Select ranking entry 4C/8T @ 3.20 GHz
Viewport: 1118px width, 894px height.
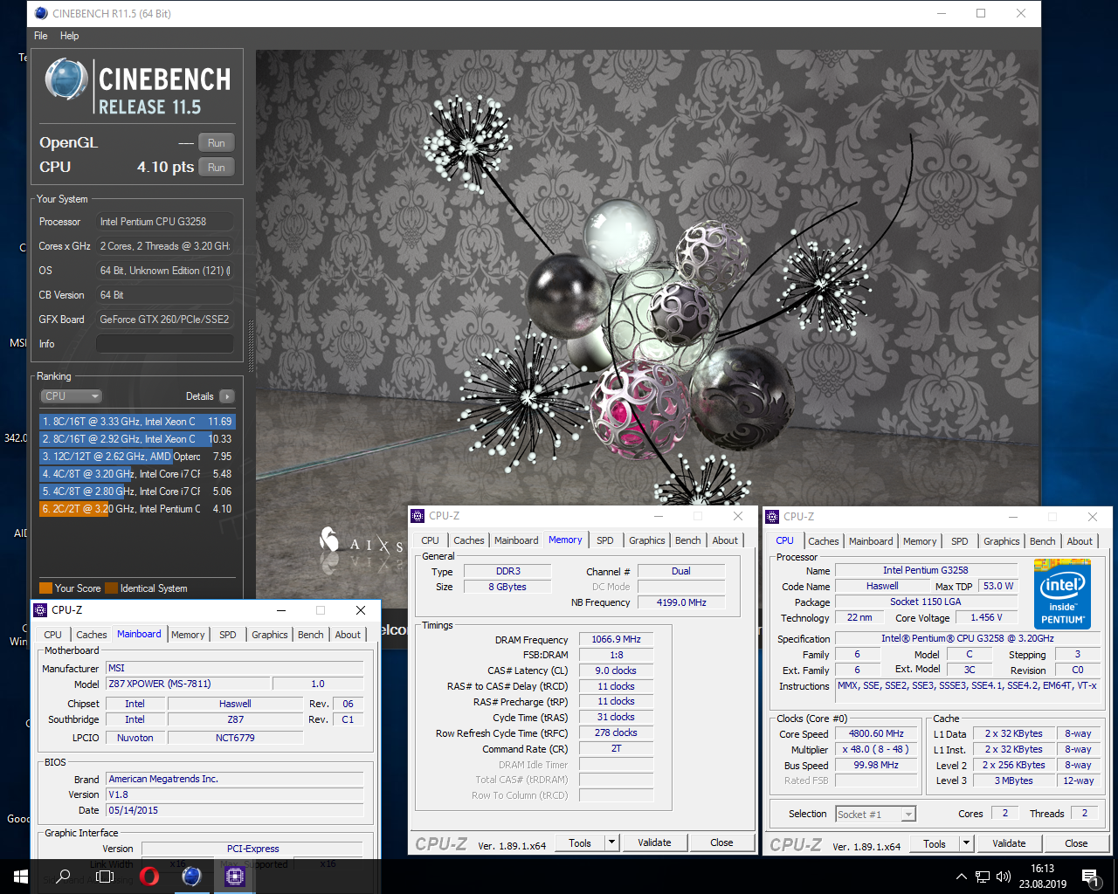[137, 474]
